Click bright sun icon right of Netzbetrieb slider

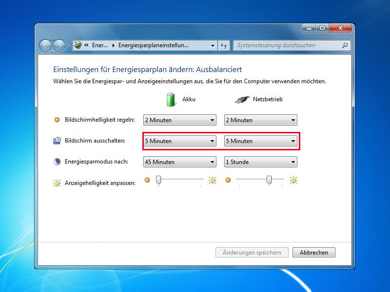[x=293, y=180]
